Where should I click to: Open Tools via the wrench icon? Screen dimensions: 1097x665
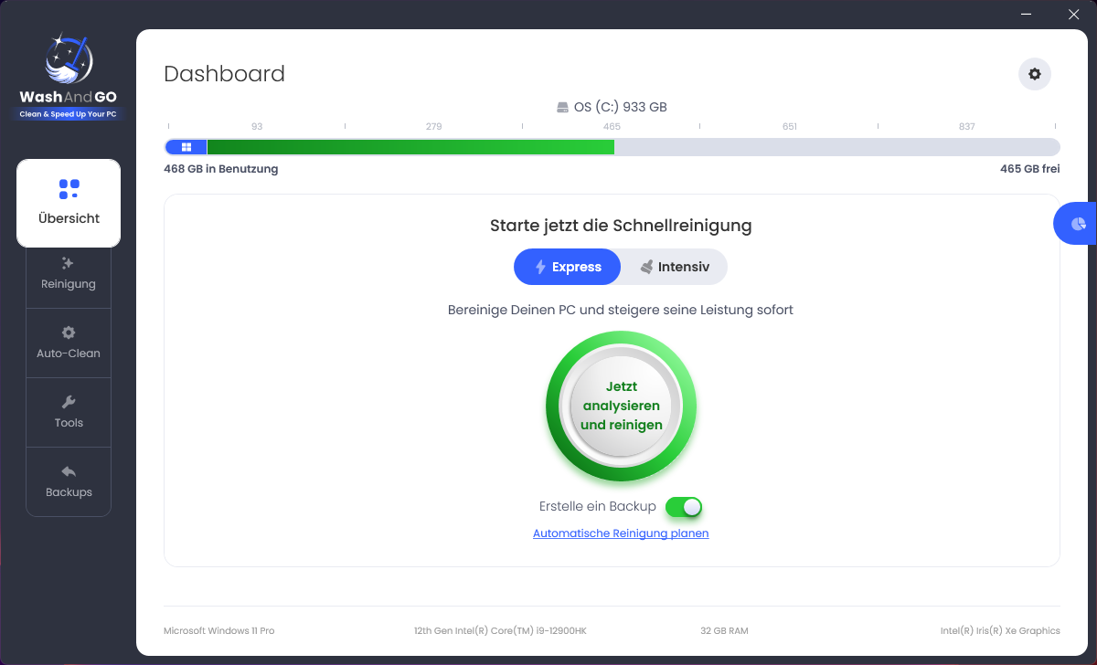point(69,402)
